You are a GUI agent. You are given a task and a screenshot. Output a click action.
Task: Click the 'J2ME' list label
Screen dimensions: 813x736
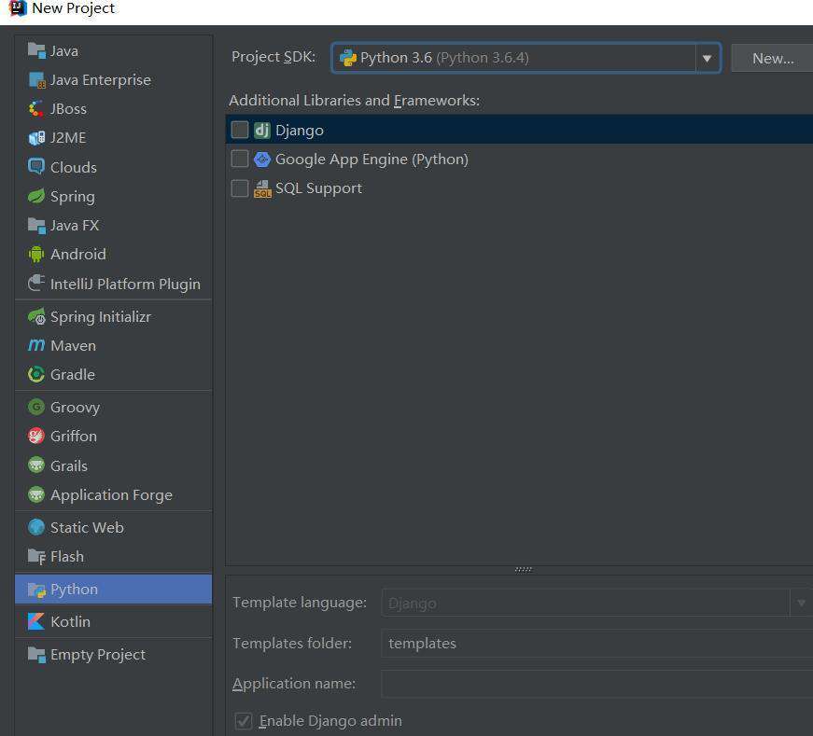pyautogui.click(x=68, y=138)
